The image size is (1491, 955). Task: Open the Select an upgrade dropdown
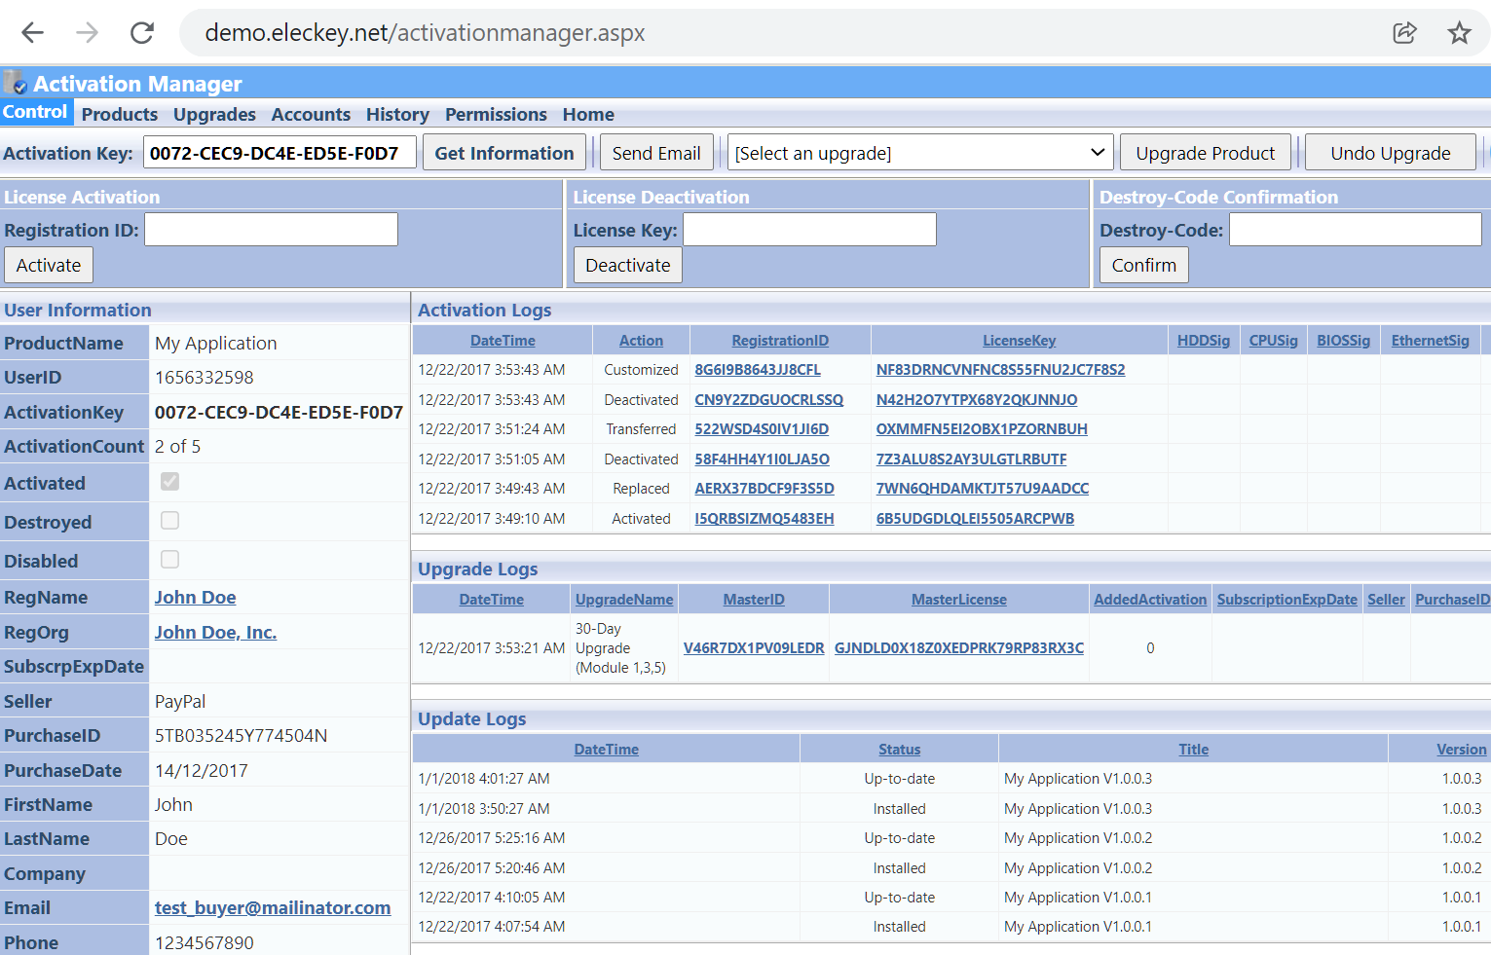pos(920,153)
